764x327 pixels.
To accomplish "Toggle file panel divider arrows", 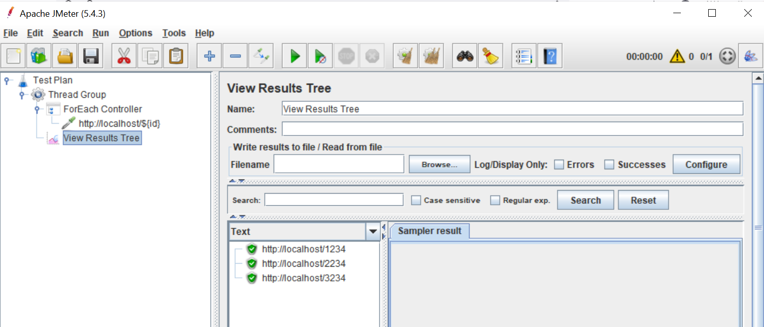I will [x=237, y=180].
